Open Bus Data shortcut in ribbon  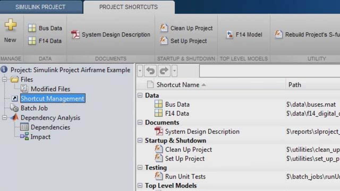[x=45, y=28]
